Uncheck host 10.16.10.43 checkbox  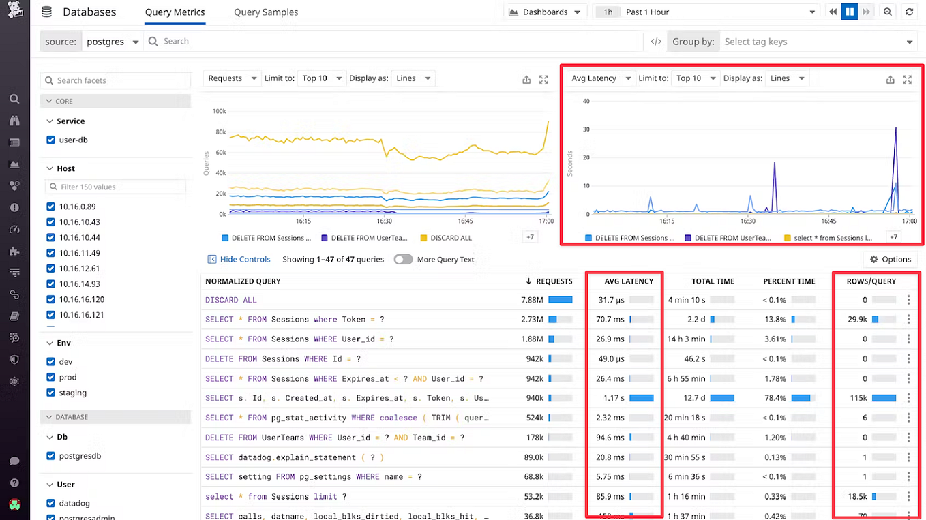tap(50, 222)
